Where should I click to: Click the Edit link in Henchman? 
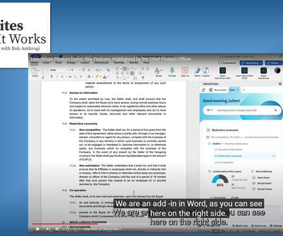tap(234, 198)
